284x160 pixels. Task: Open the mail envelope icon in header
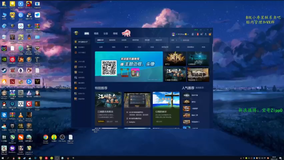201,34
